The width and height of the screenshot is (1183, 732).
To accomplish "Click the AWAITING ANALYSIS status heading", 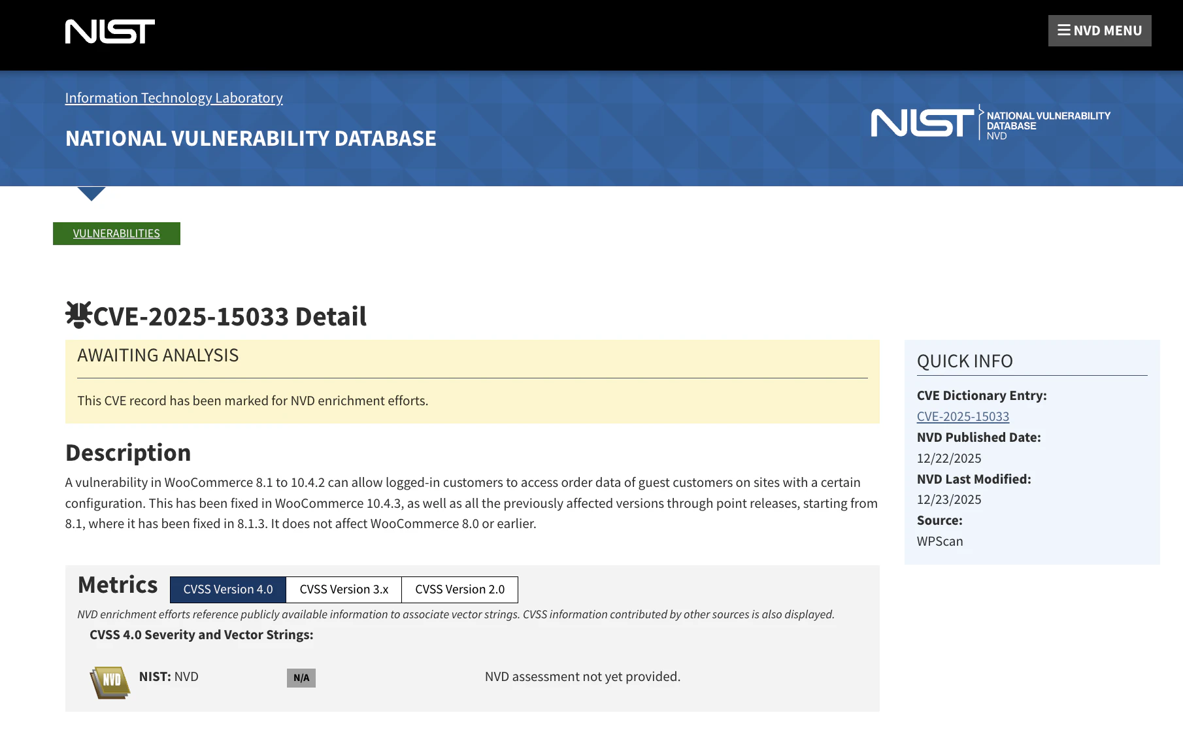I will pos(158,355).
